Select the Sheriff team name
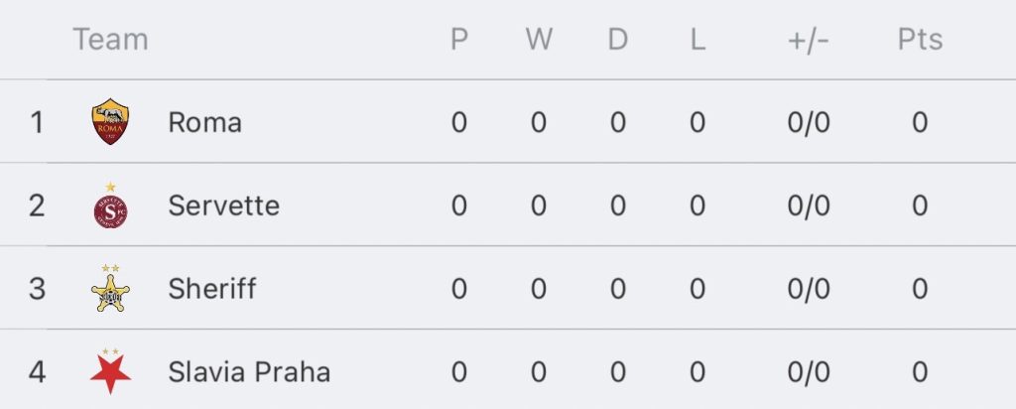This screenshot has width=1016, height=409. [x=212, y=289]
